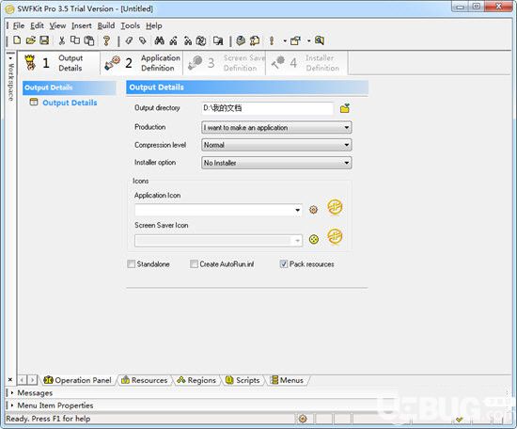Image resolution: width=517 pixels, height=429 pixels.
Task: Browse for output directory folder icon
Action: click(345, 108)
